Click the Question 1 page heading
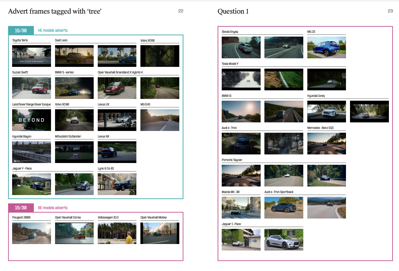 click(233, 11)
